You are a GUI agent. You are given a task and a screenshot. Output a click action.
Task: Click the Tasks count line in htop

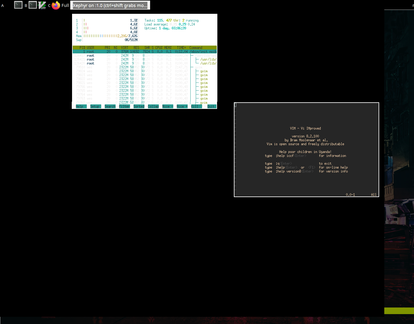[x=171, y=20]
